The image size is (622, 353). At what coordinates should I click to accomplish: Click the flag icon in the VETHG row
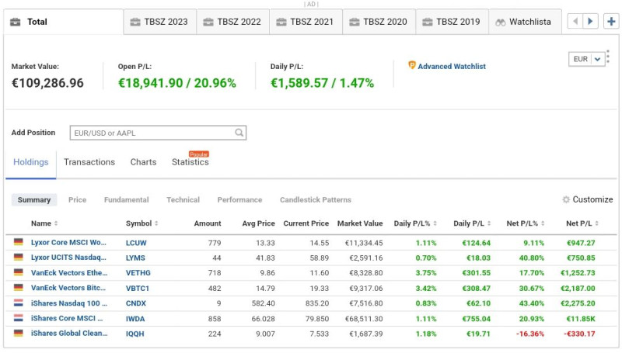click(x=18, y=272)
